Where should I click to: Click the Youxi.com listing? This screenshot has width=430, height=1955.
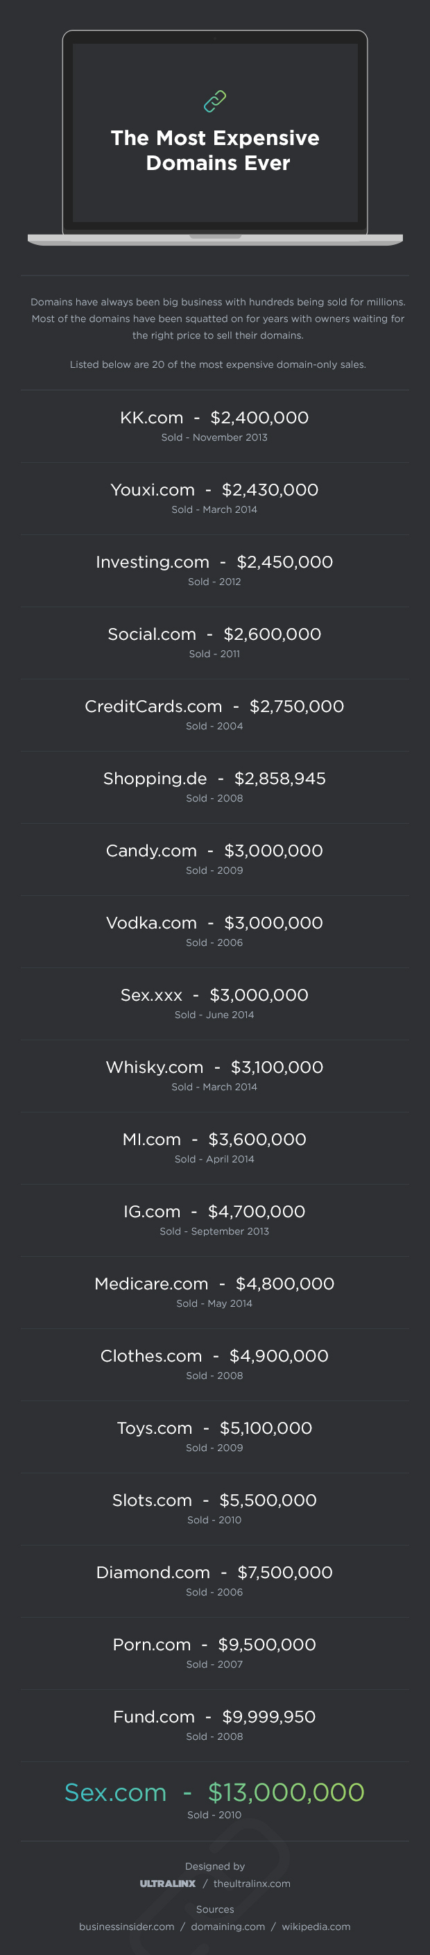tap(214, 490)
